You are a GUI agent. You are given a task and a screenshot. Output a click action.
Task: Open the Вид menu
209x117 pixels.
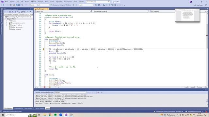point(18,2)
